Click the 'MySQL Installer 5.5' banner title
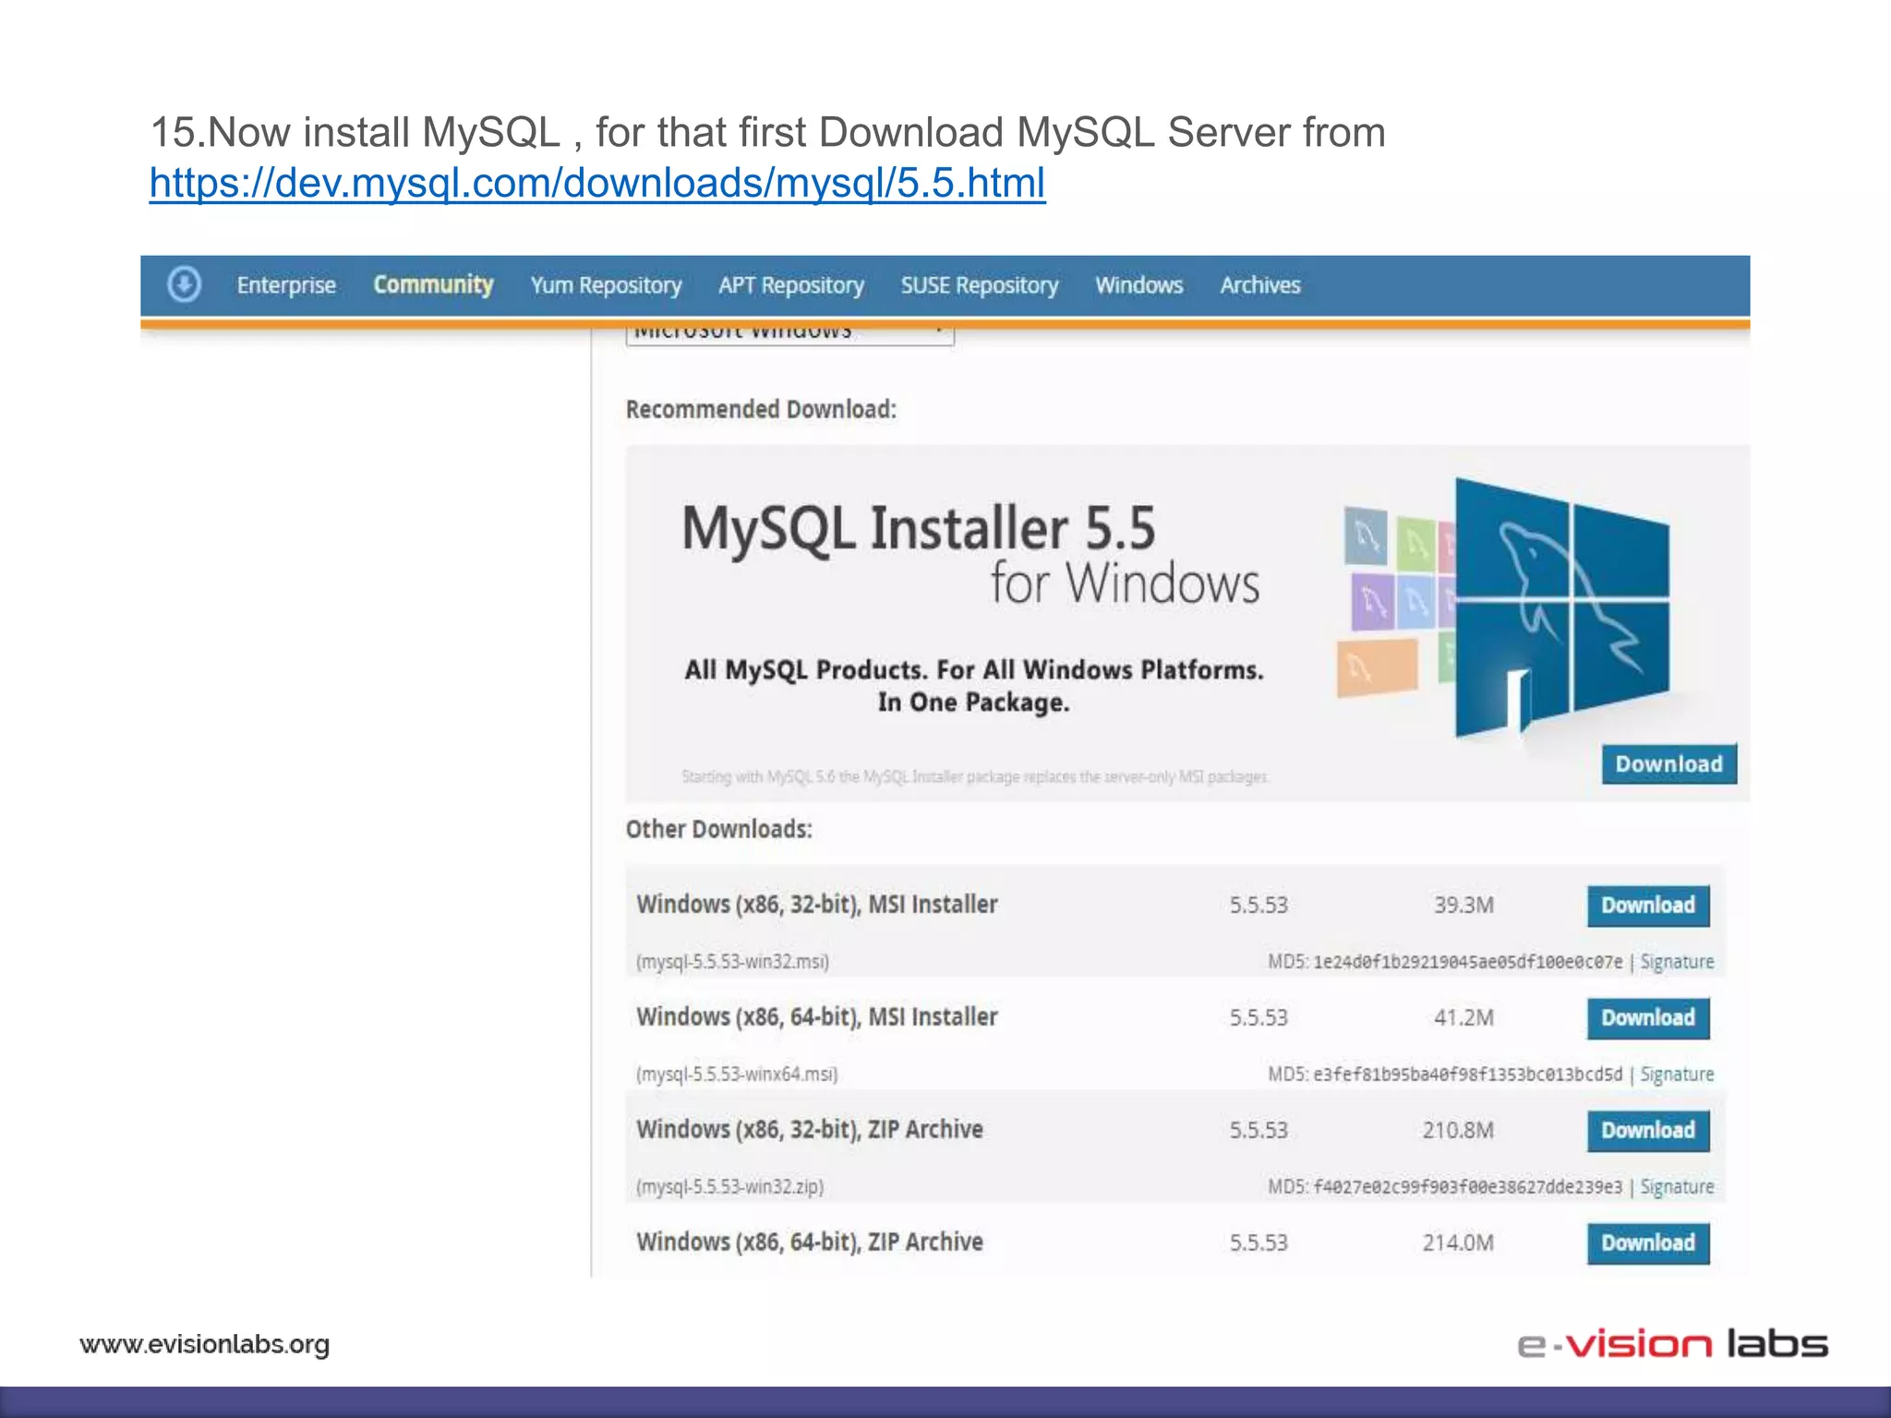Viewport: 1891px width, 1418px height. pyautogui.click(x=919, y=529)
